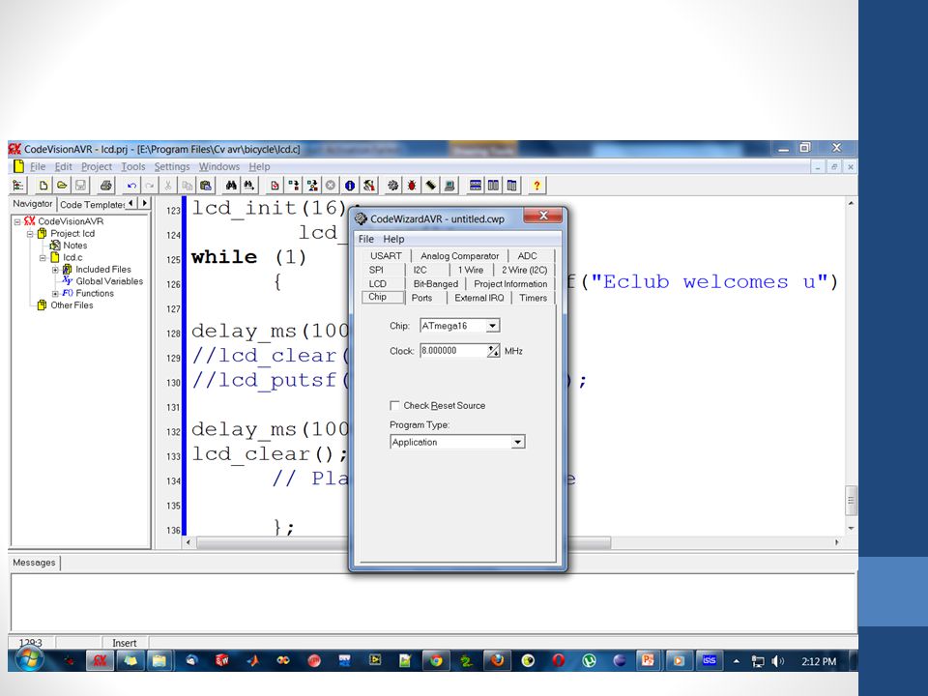The width and height of the screenshot is (928, 696).
Task: Tile windows horizontally toolbar icon
Action: pyautogui.click(x=476, y=186)
